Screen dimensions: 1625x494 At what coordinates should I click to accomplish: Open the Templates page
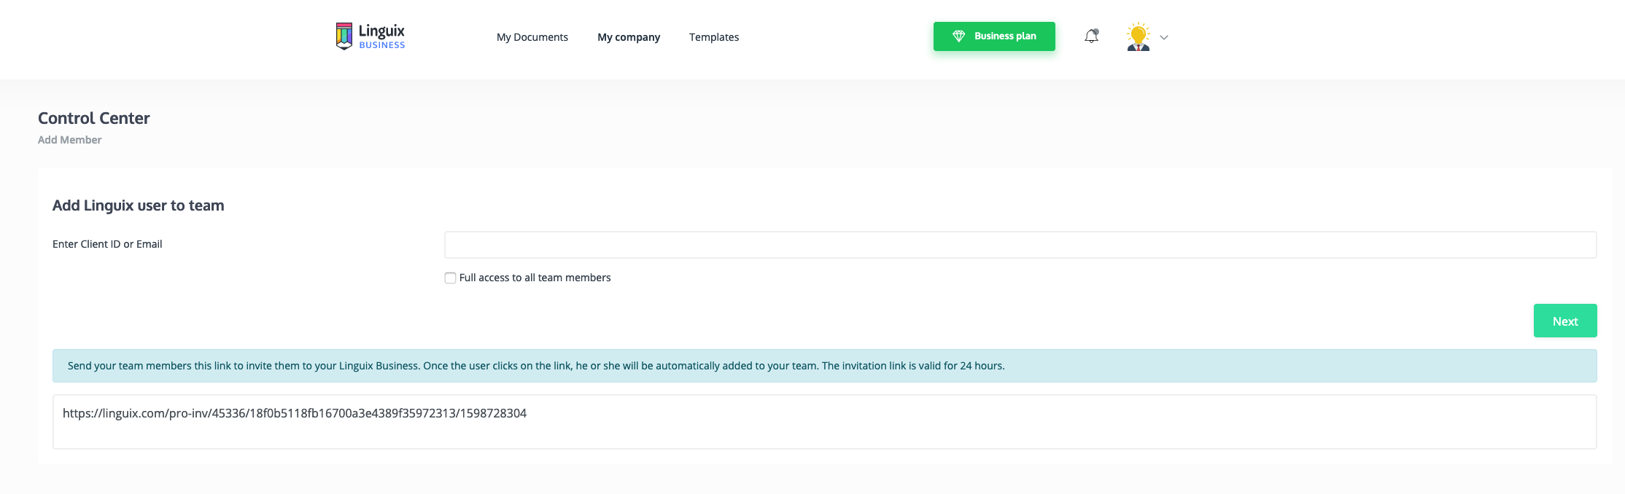click(x=714, y=37)
